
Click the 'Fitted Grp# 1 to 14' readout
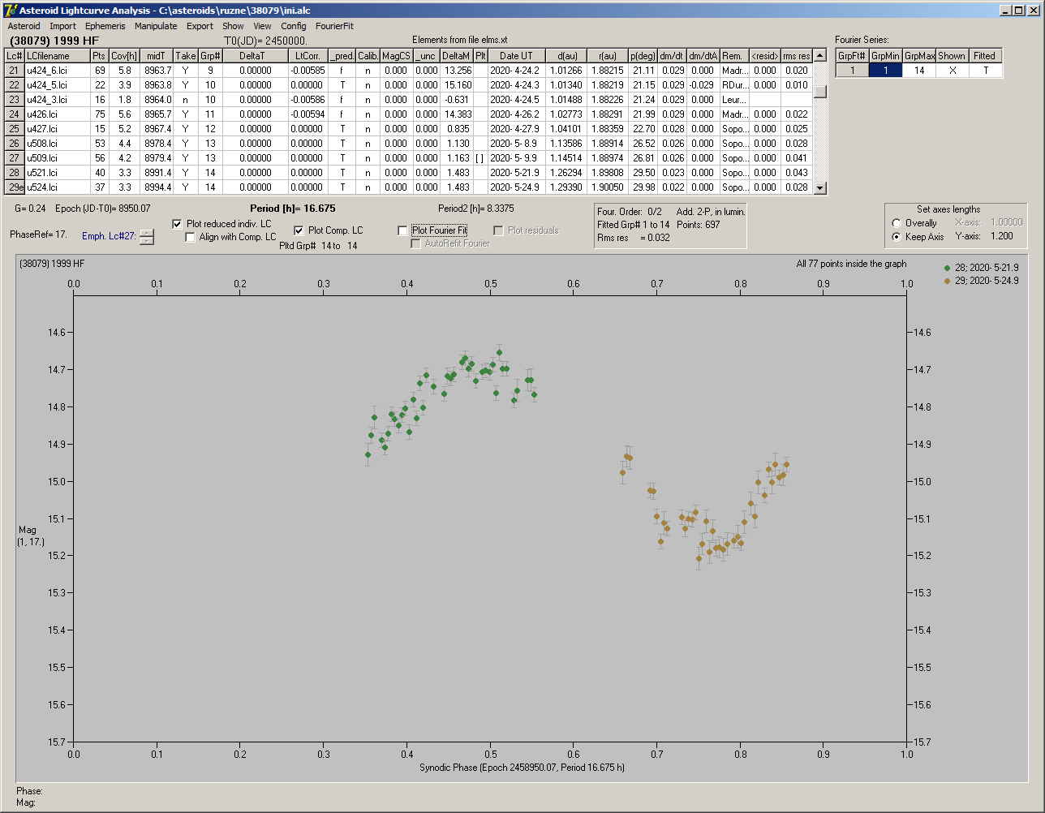[634, 225]
